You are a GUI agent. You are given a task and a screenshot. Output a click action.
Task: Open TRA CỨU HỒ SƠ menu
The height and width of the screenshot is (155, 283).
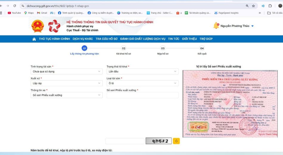106,39
